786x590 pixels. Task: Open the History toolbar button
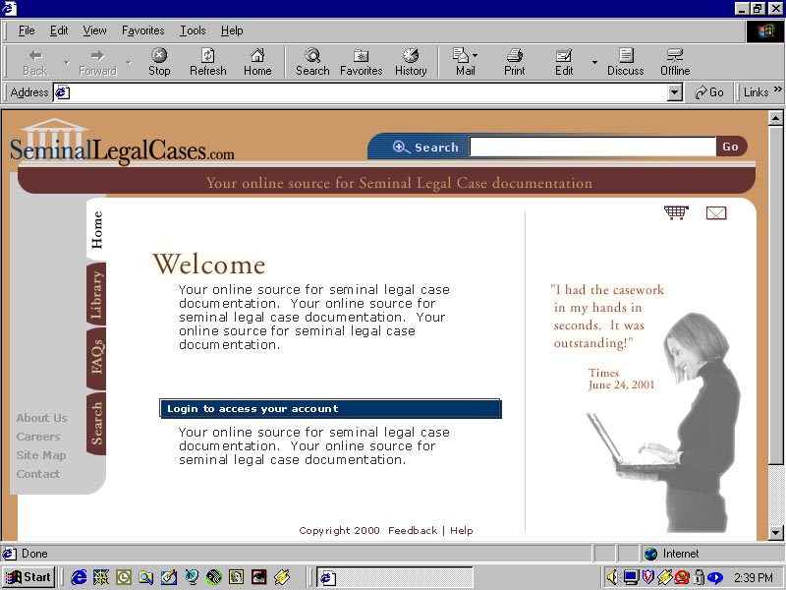[411, 62]
